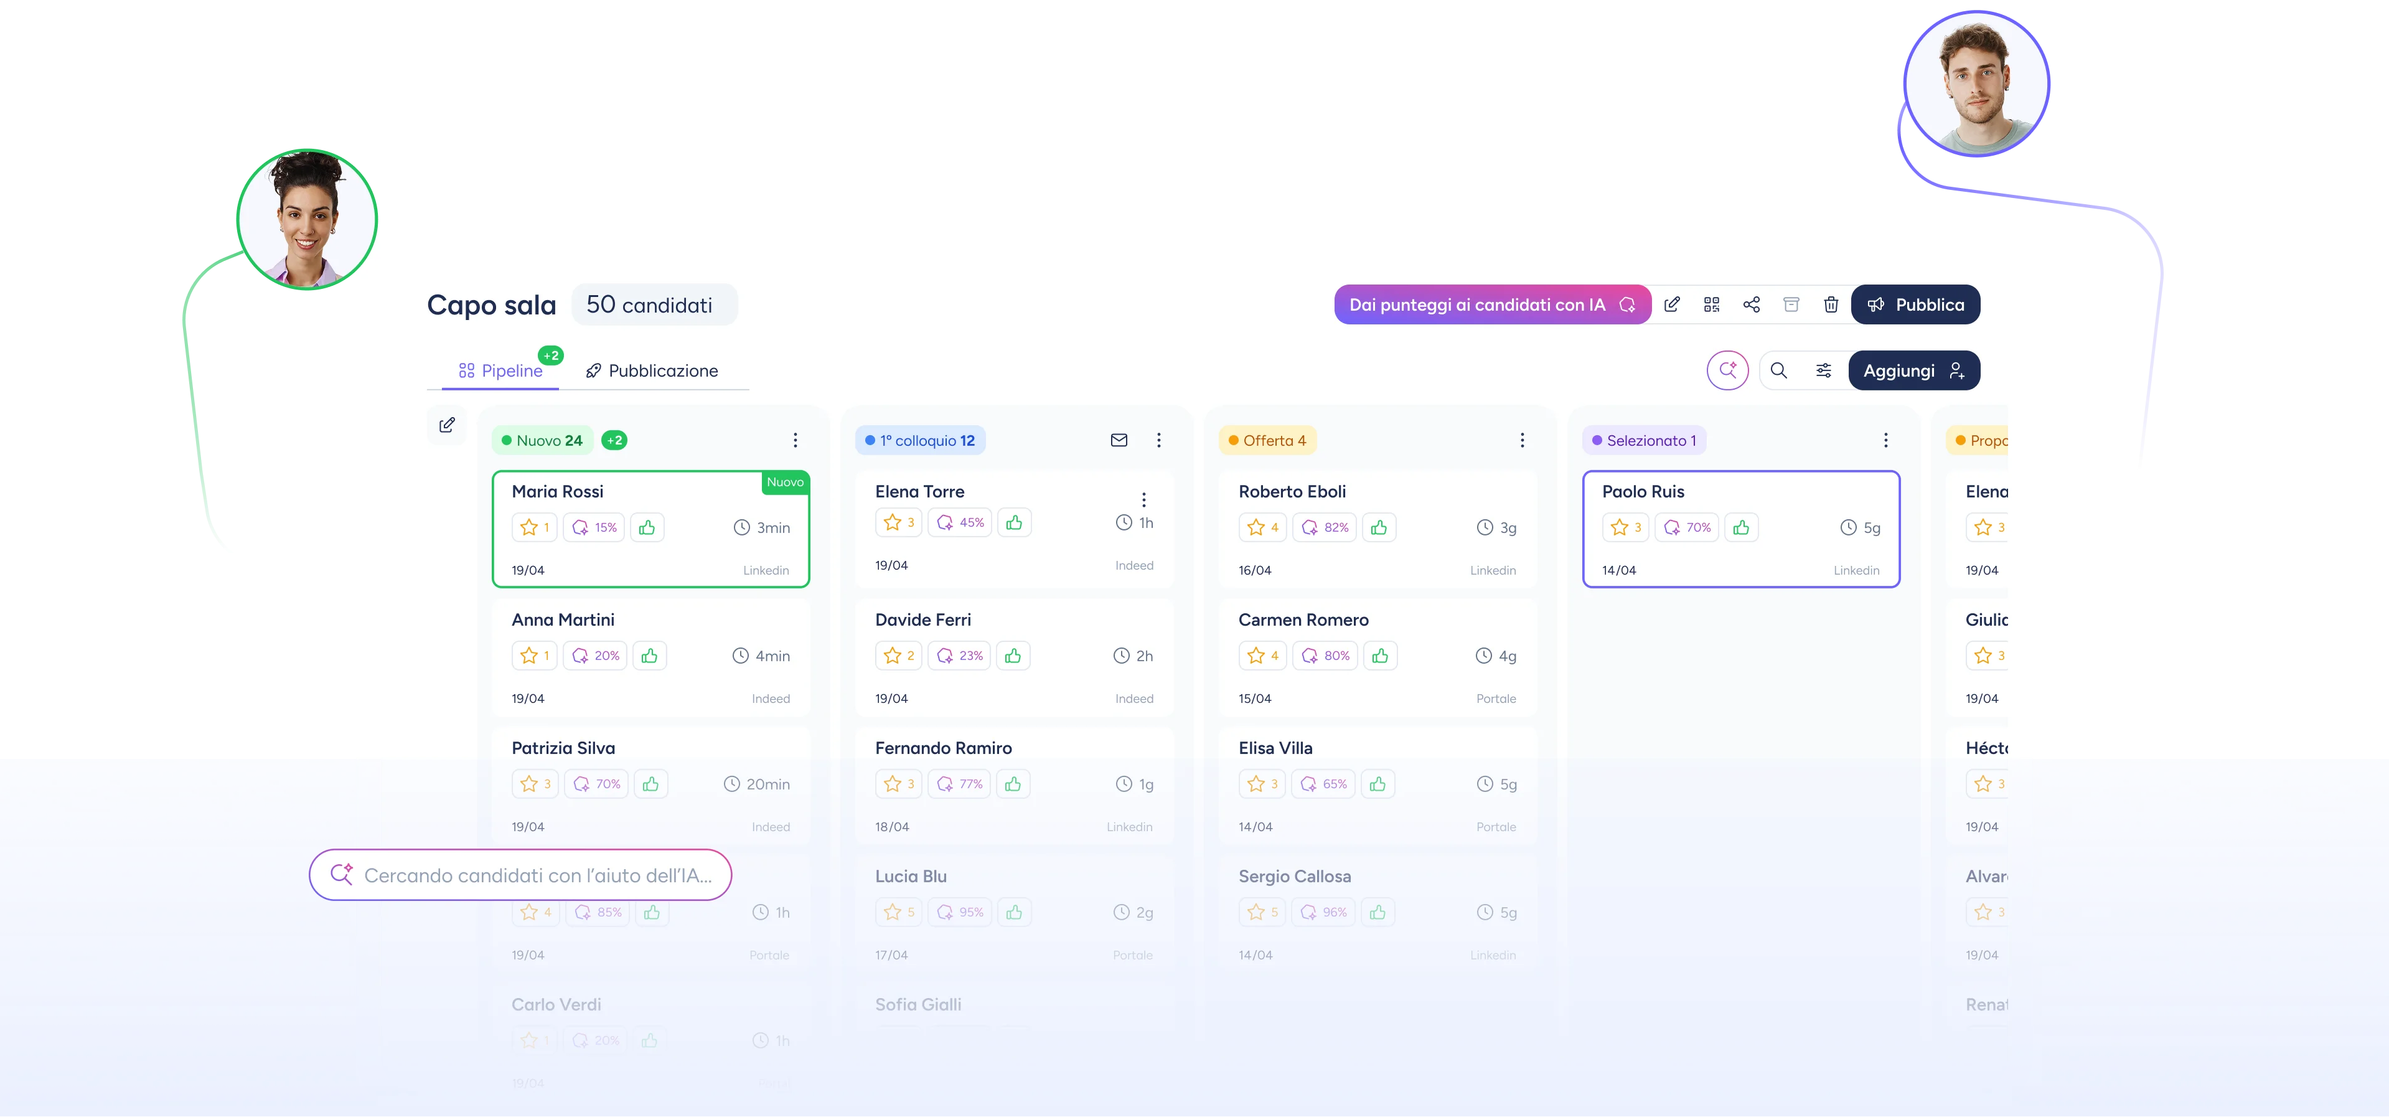Click the star rating on Sergio Callosa's card

(1262, 912)
